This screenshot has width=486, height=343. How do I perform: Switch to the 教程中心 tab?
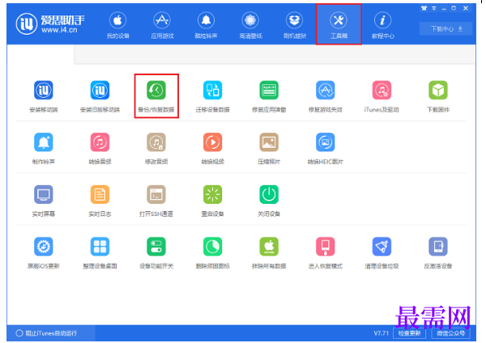pos(383,25)
